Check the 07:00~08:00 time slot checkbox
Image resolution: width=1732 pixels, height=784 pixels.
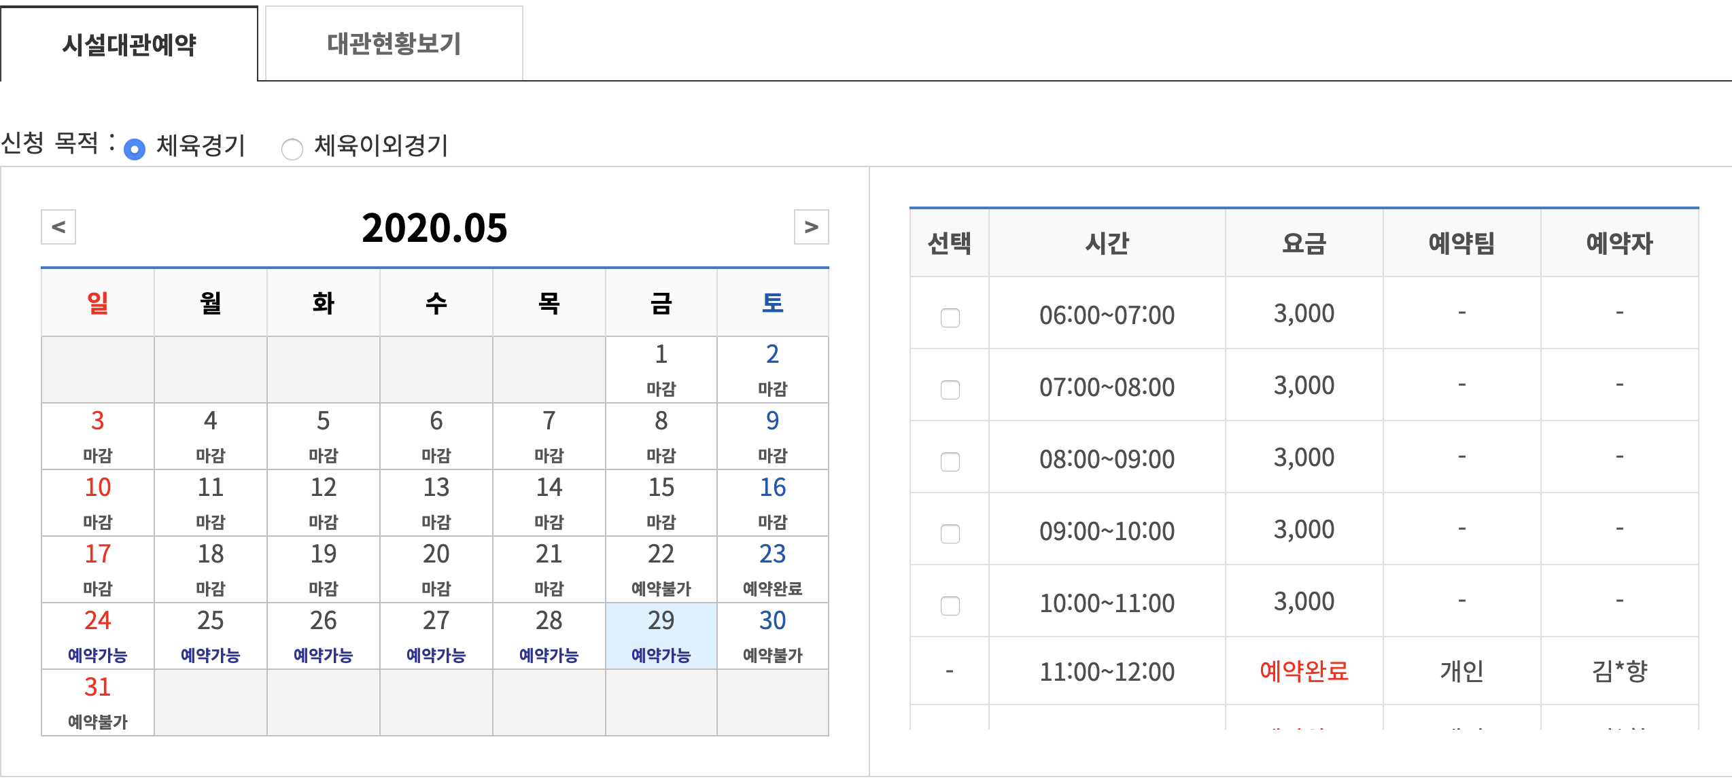click(950, 389)
